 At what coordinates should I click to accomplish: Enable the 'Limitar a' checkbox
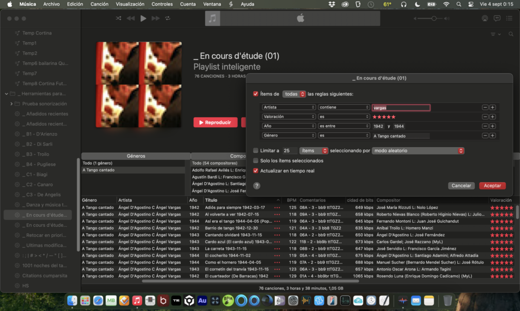pyautogui.click(x=255, y=150)
